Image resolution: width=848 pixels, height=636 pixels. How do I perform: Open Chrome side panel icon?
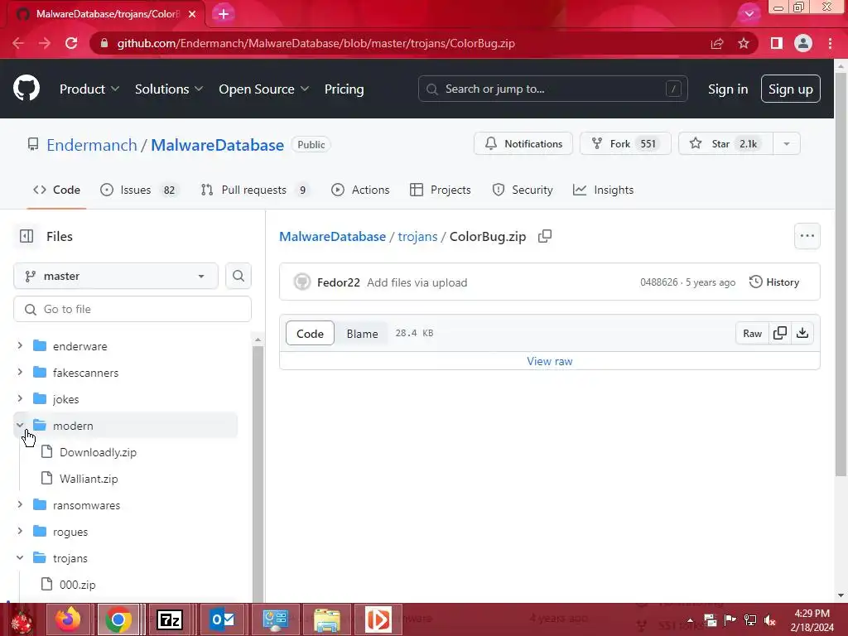(777, 43)
